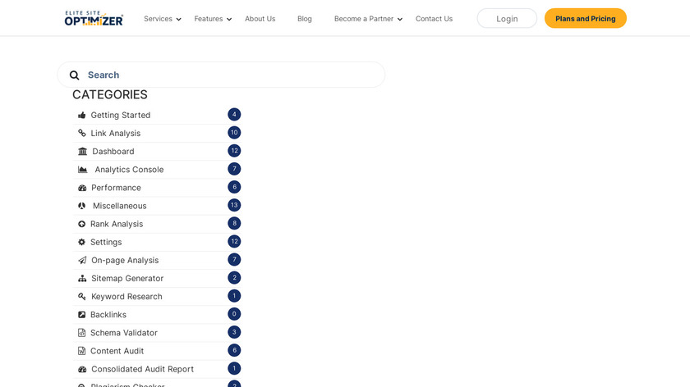Open the Blog page
Image resolution: width=690 pixels, height=387 pixels.
tap(305, 19)
